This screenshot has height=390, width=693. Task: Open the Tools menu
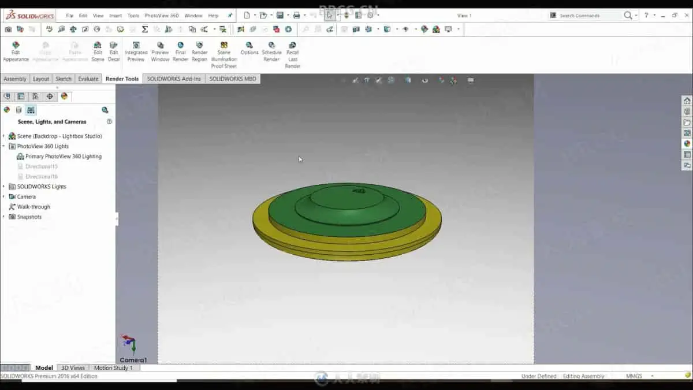pos(133,16)
